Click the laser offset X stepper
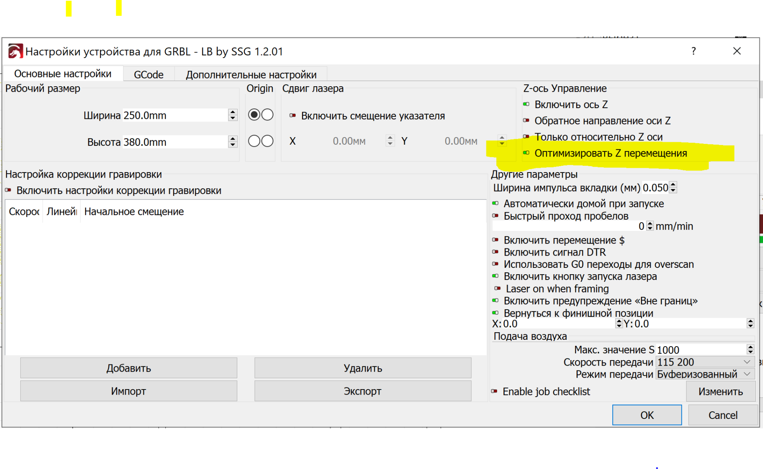This screenshot has width=763, height=469. coord(390,141)
